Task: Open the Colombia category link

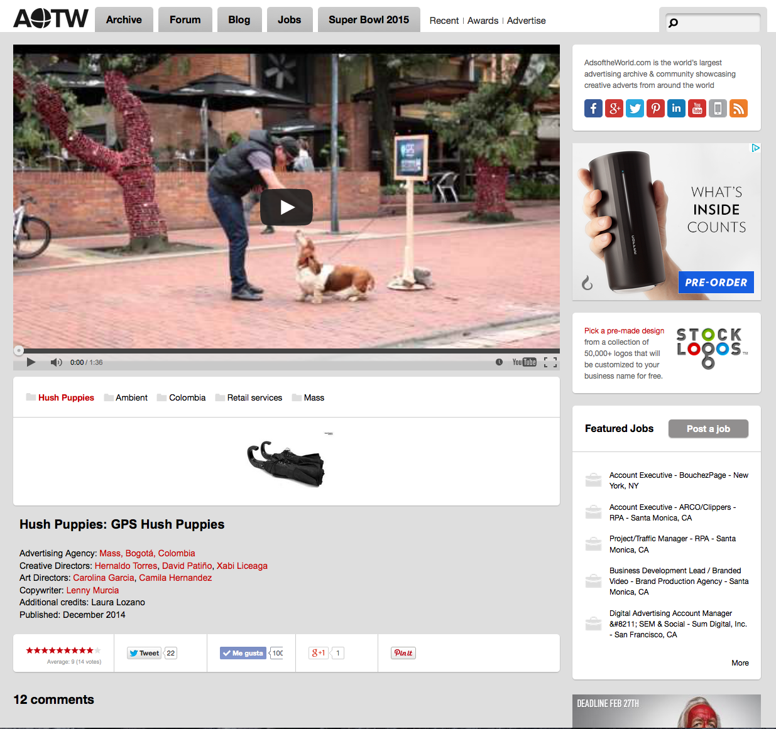Action: tap(187, 397)
